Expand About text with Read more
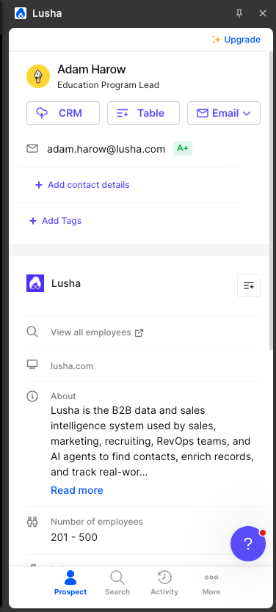This screenshot has width=276, height=612. (77, 490)
